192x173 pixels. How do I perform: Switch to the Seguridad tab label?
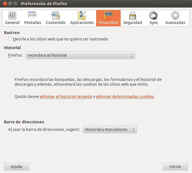pos(132,23)
